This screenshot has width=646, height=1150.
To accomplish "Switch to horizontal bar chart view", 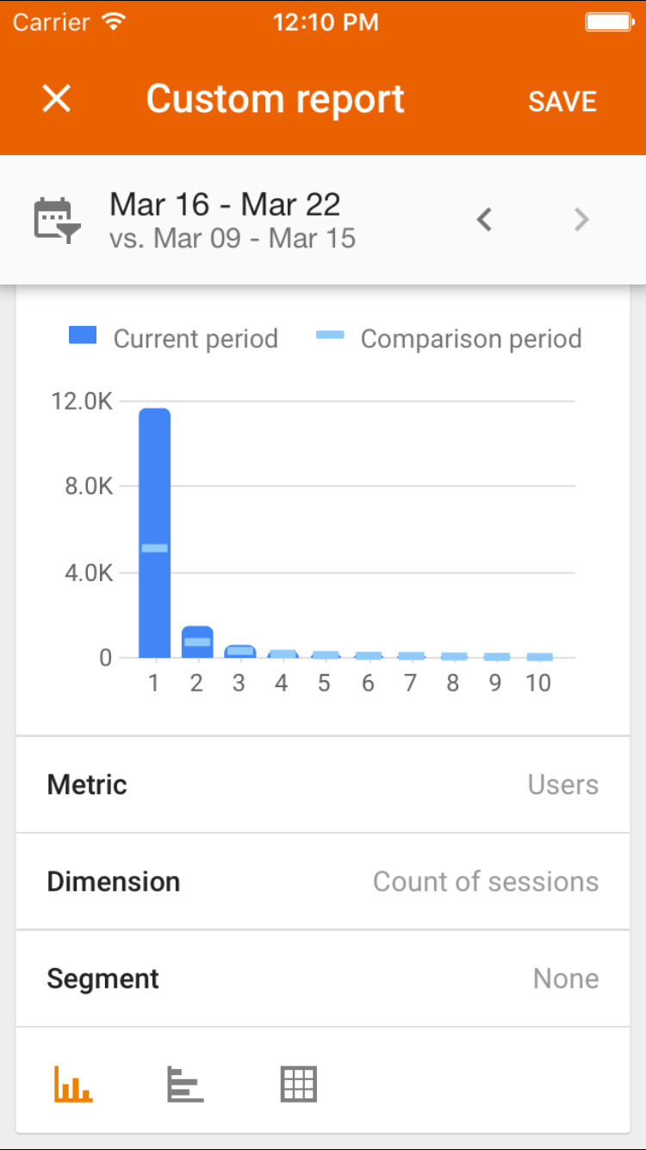I will 185,1084.
